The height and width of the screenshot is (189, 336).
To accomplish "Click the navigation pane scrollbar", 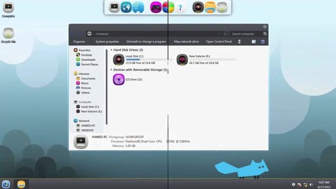I will tap(107, 87).
